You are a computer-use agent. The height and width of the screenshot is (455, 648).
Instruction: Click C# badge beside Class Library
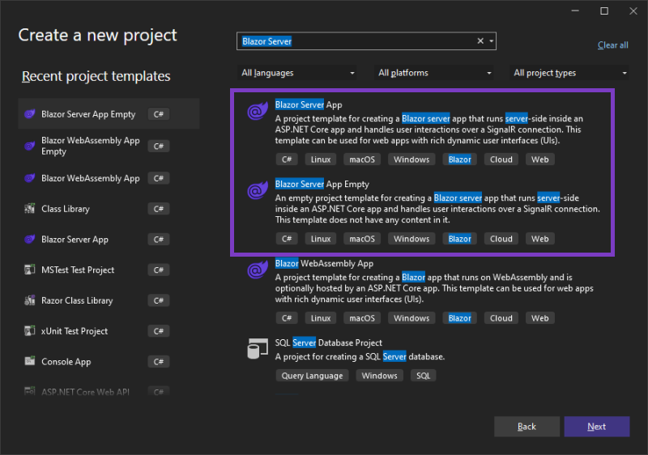click(x=159, y=209)
